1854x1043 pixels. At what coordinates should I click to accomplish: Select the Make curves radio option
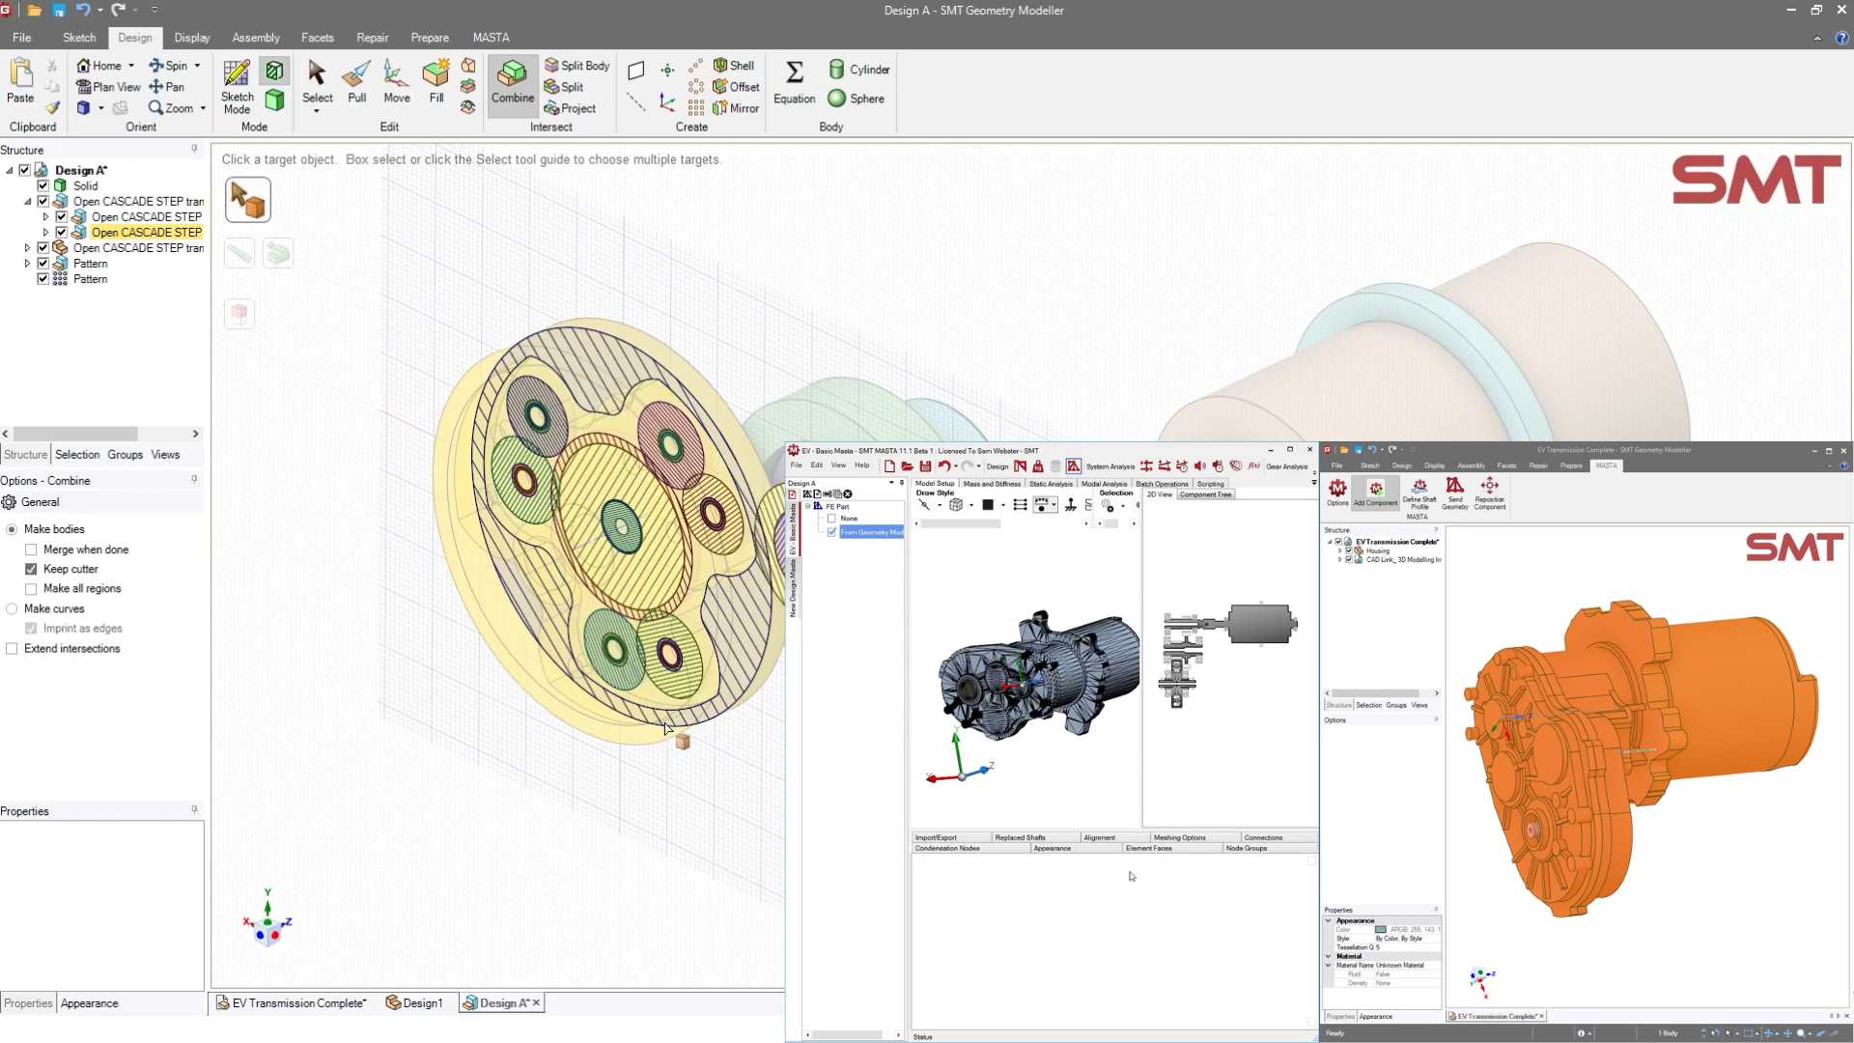coord(13,608)
